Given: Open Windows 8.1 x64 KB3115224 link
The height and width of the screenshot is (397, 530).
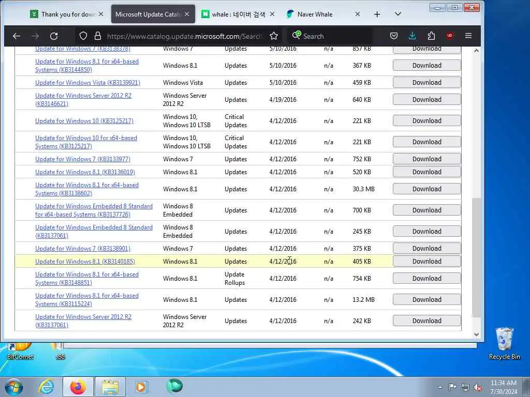Looking at the screenshot, I should click(87, 300).
